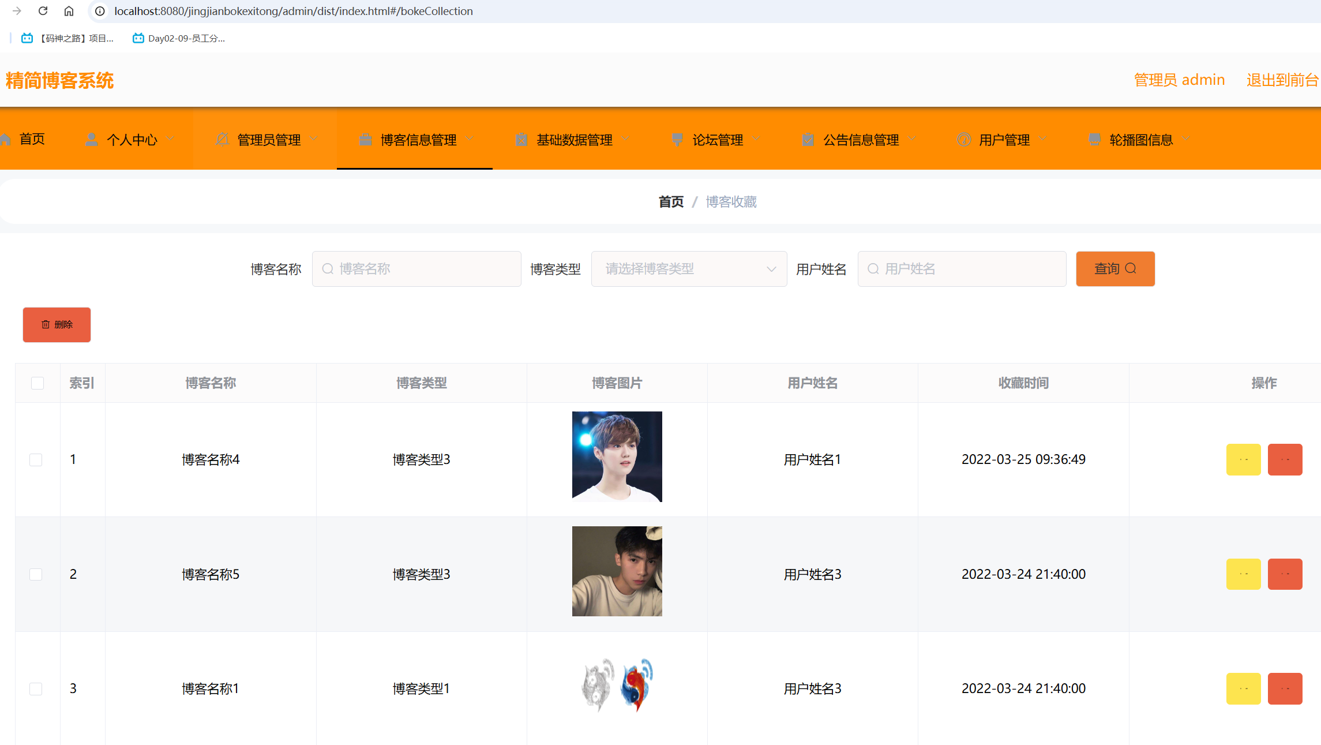Open the 博客名称5 portrait thumbnail
1321x745 pixels.
(617, 571)
